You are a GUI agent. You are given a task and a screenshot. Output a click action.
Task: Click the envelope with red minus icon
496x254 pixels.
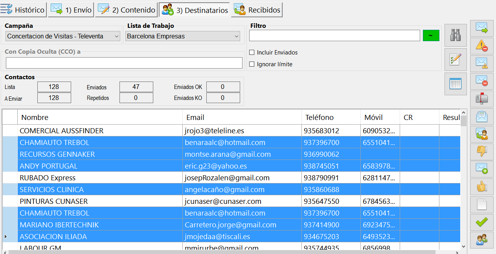coord(482,81)
